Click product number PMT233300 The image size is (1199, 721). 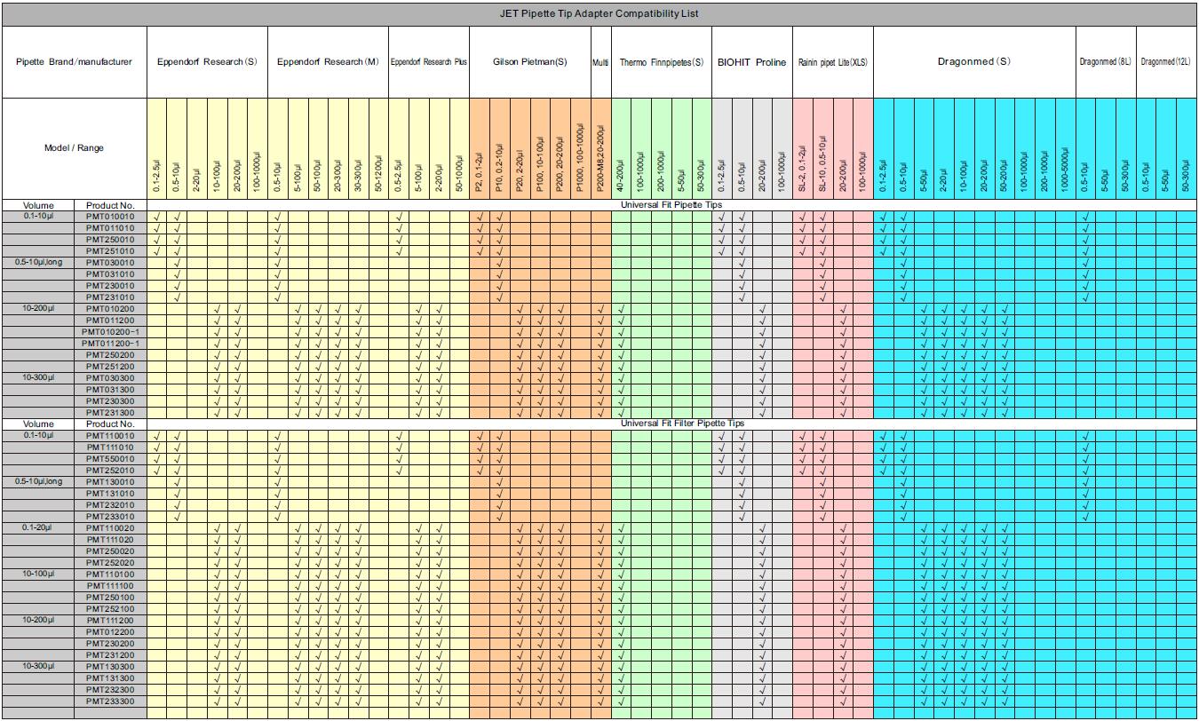[x=110, y=701]
